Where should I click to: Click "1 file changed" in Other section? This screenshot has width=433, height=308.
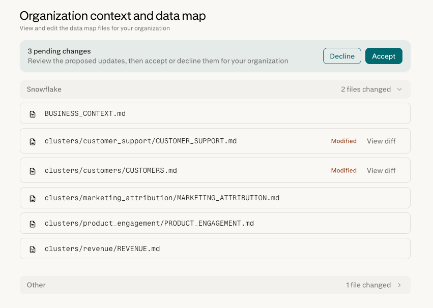click(368, 285)
